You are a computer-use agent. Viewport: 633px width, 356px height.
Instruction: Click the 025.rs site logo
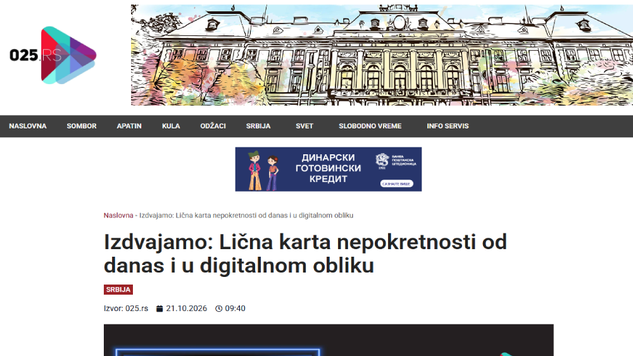click(x=53, y=55)
